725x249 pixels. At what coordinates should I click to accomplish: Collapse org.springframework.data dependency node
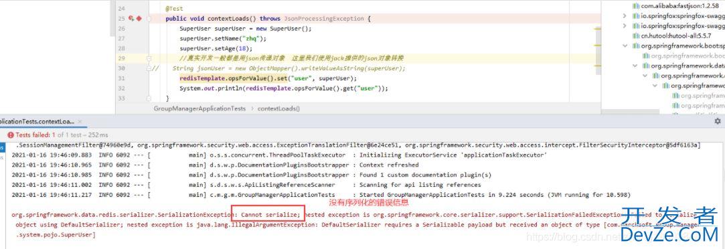click(x=635, y=66)
